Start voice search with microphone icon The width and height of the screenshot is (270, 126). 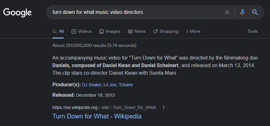pos(243,12)
